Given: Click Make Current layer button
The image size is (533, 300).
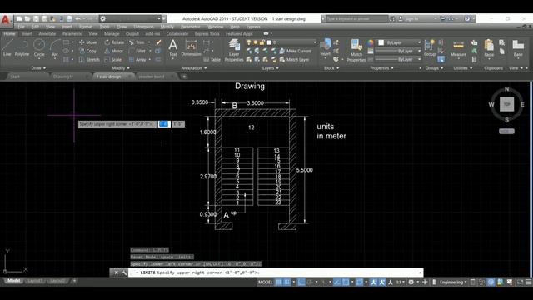Looking at the screenshot, I should [x=295, y=51].
